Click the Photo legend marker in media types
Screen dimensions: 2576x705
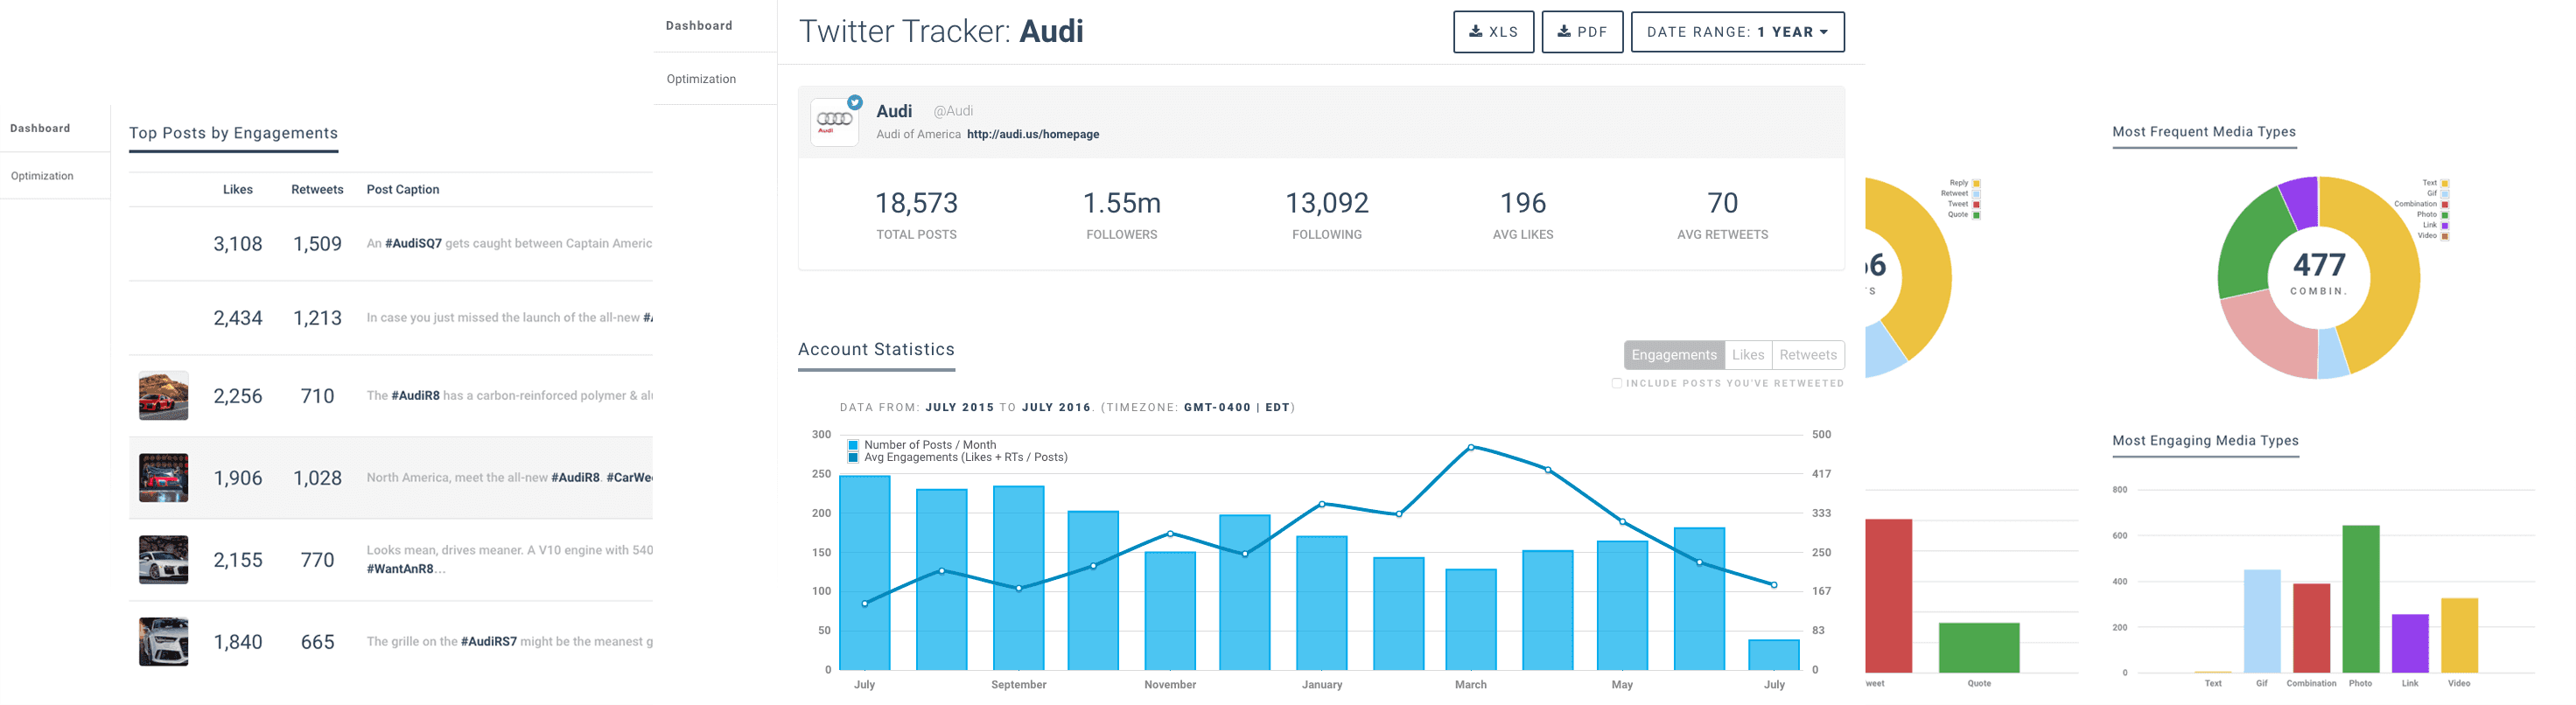click(2445, 215)
